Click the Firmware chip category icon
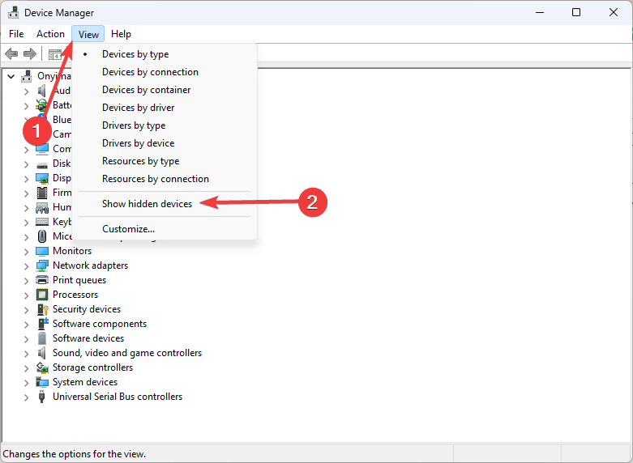The image size is (633, 463). click(x=42, y=193)
